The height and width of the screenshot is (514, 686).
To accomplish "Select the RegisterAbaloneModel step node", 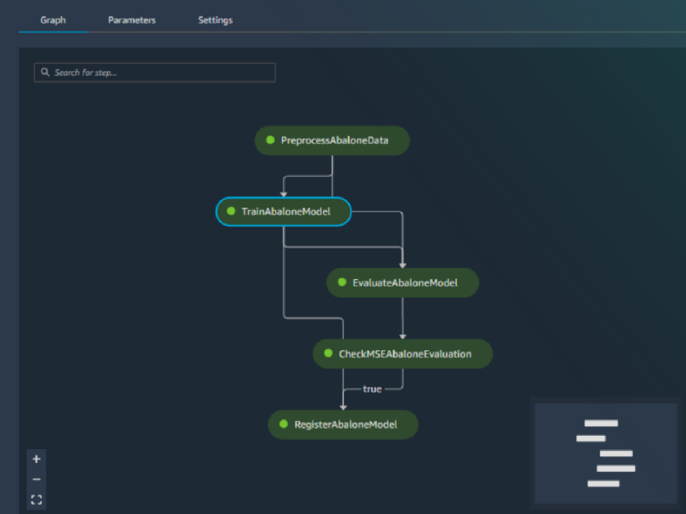I will tap(345, 425).
